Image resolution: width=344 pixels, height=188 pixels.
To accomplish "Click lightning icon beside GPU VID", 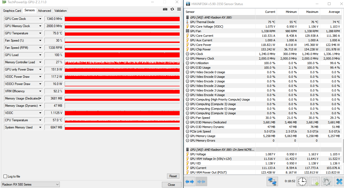I will coord(187,163).
